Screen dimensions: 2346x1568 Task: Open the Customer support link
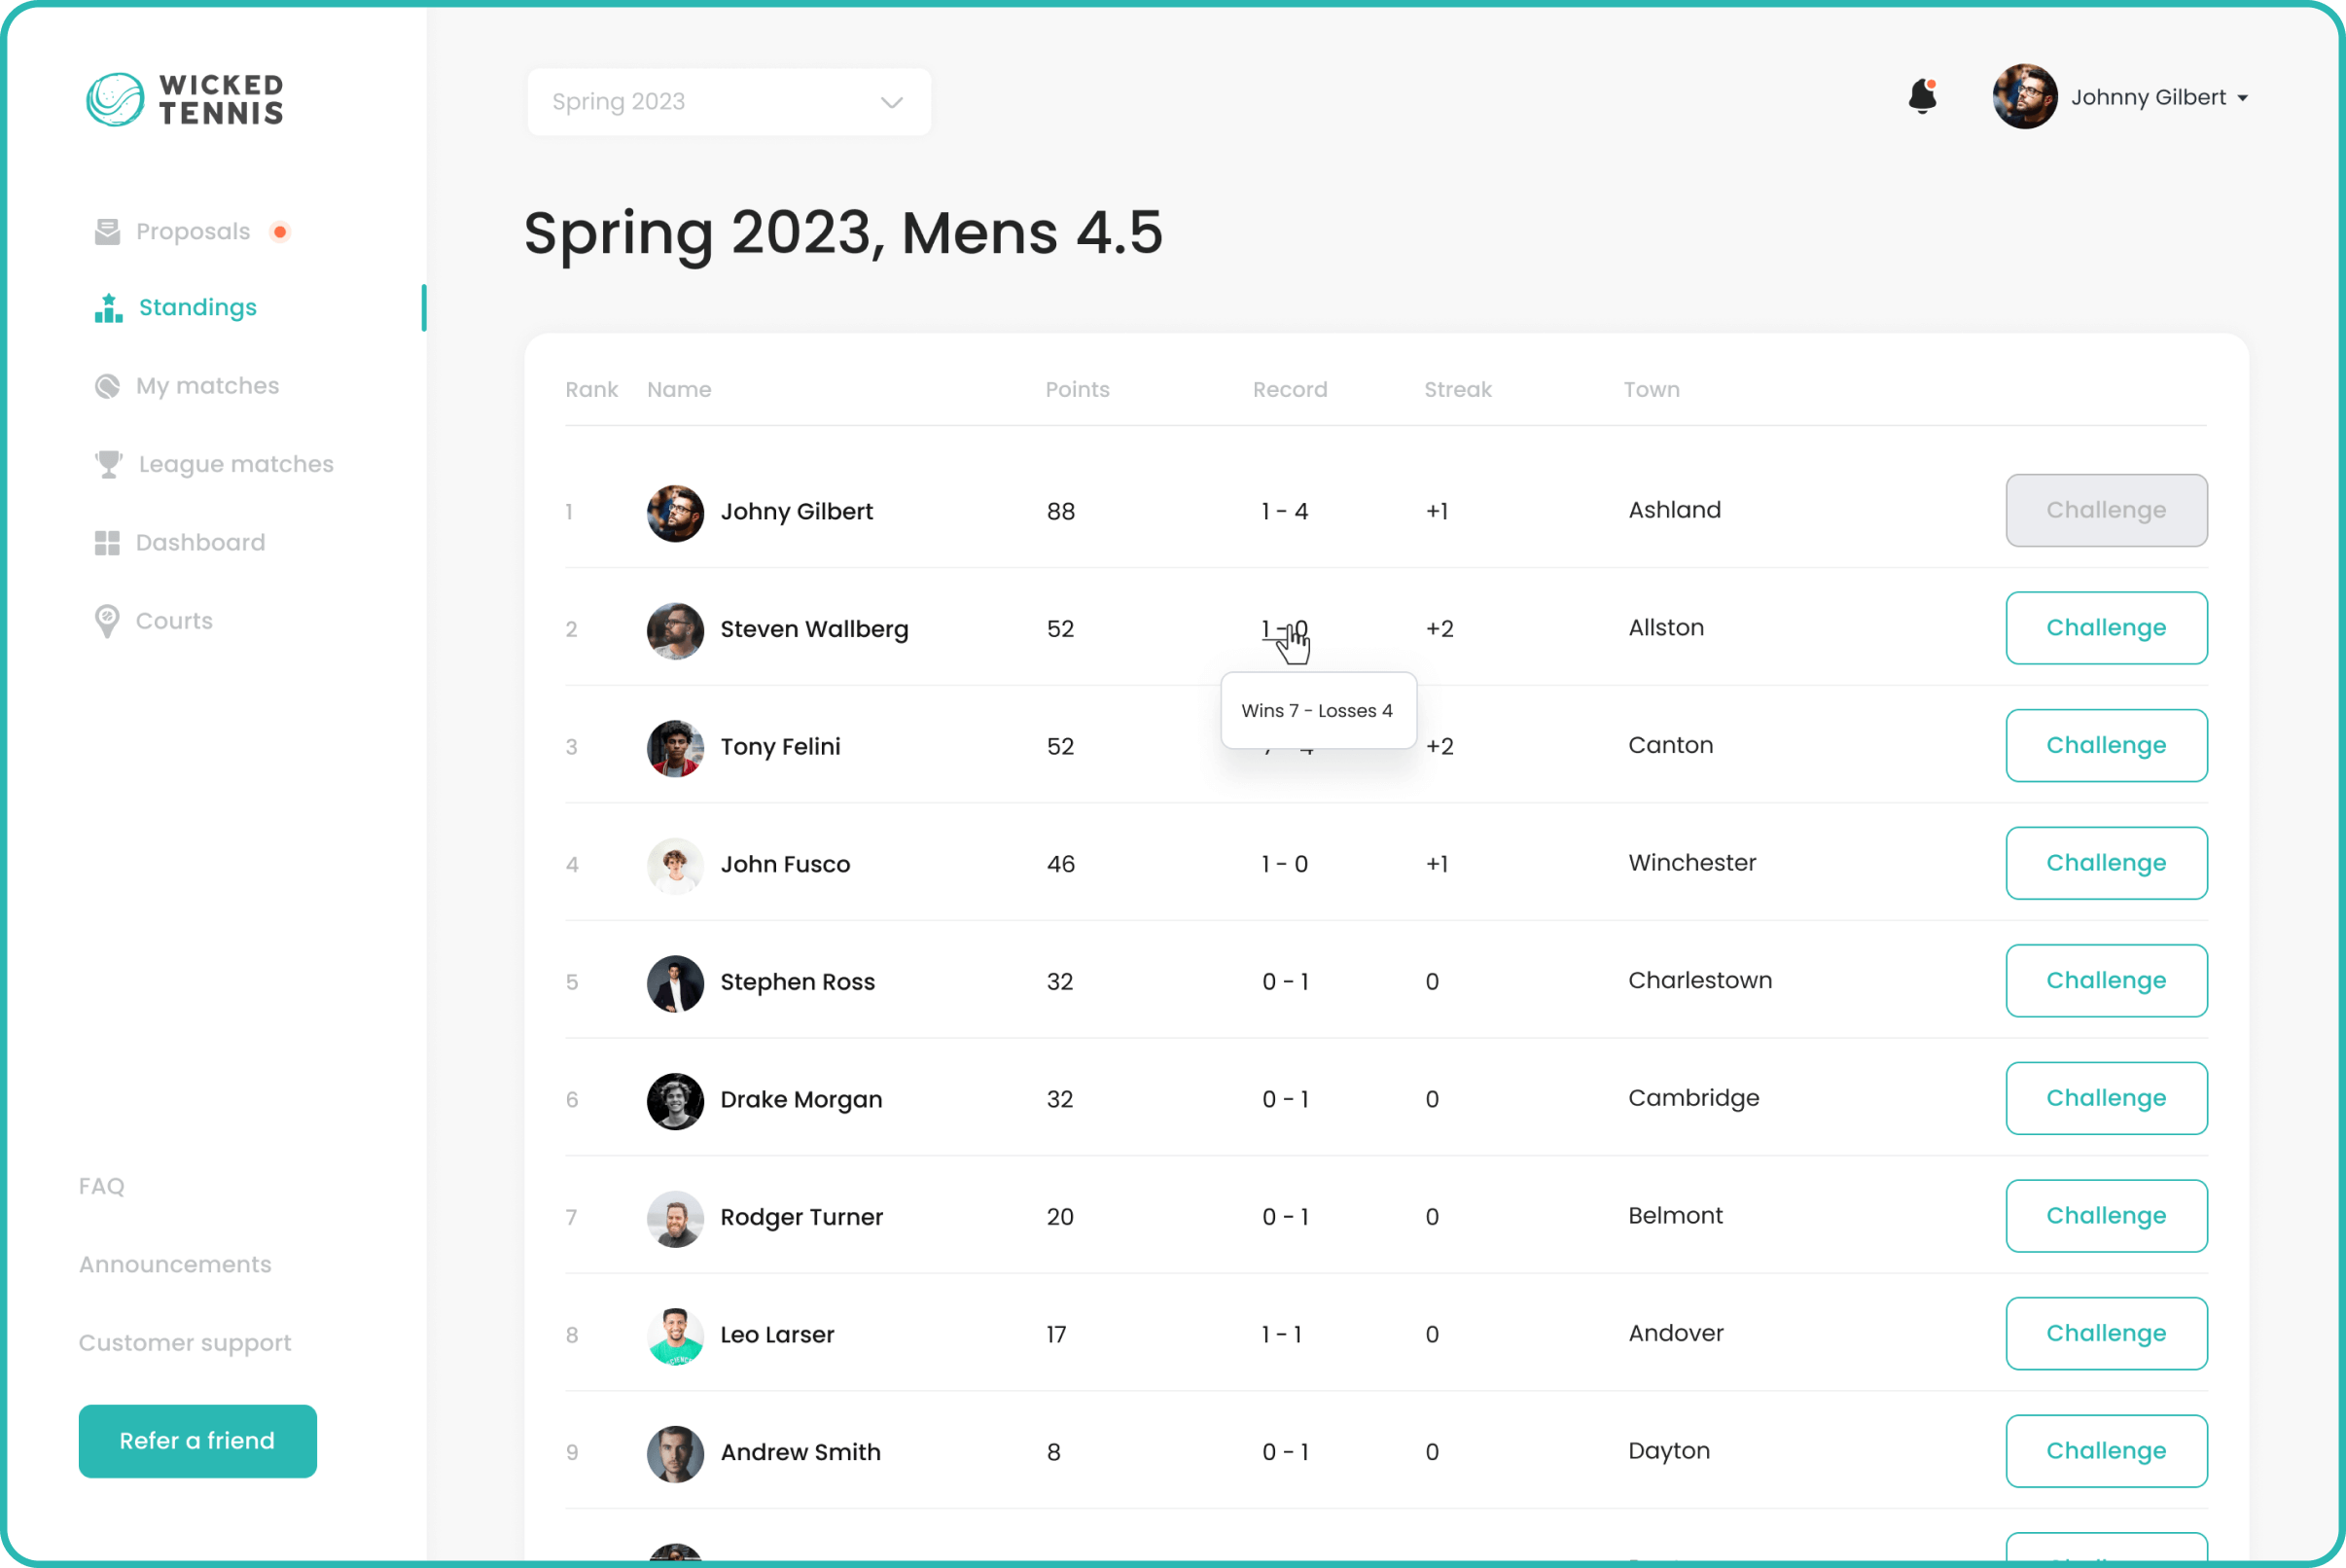[185, 1343]
